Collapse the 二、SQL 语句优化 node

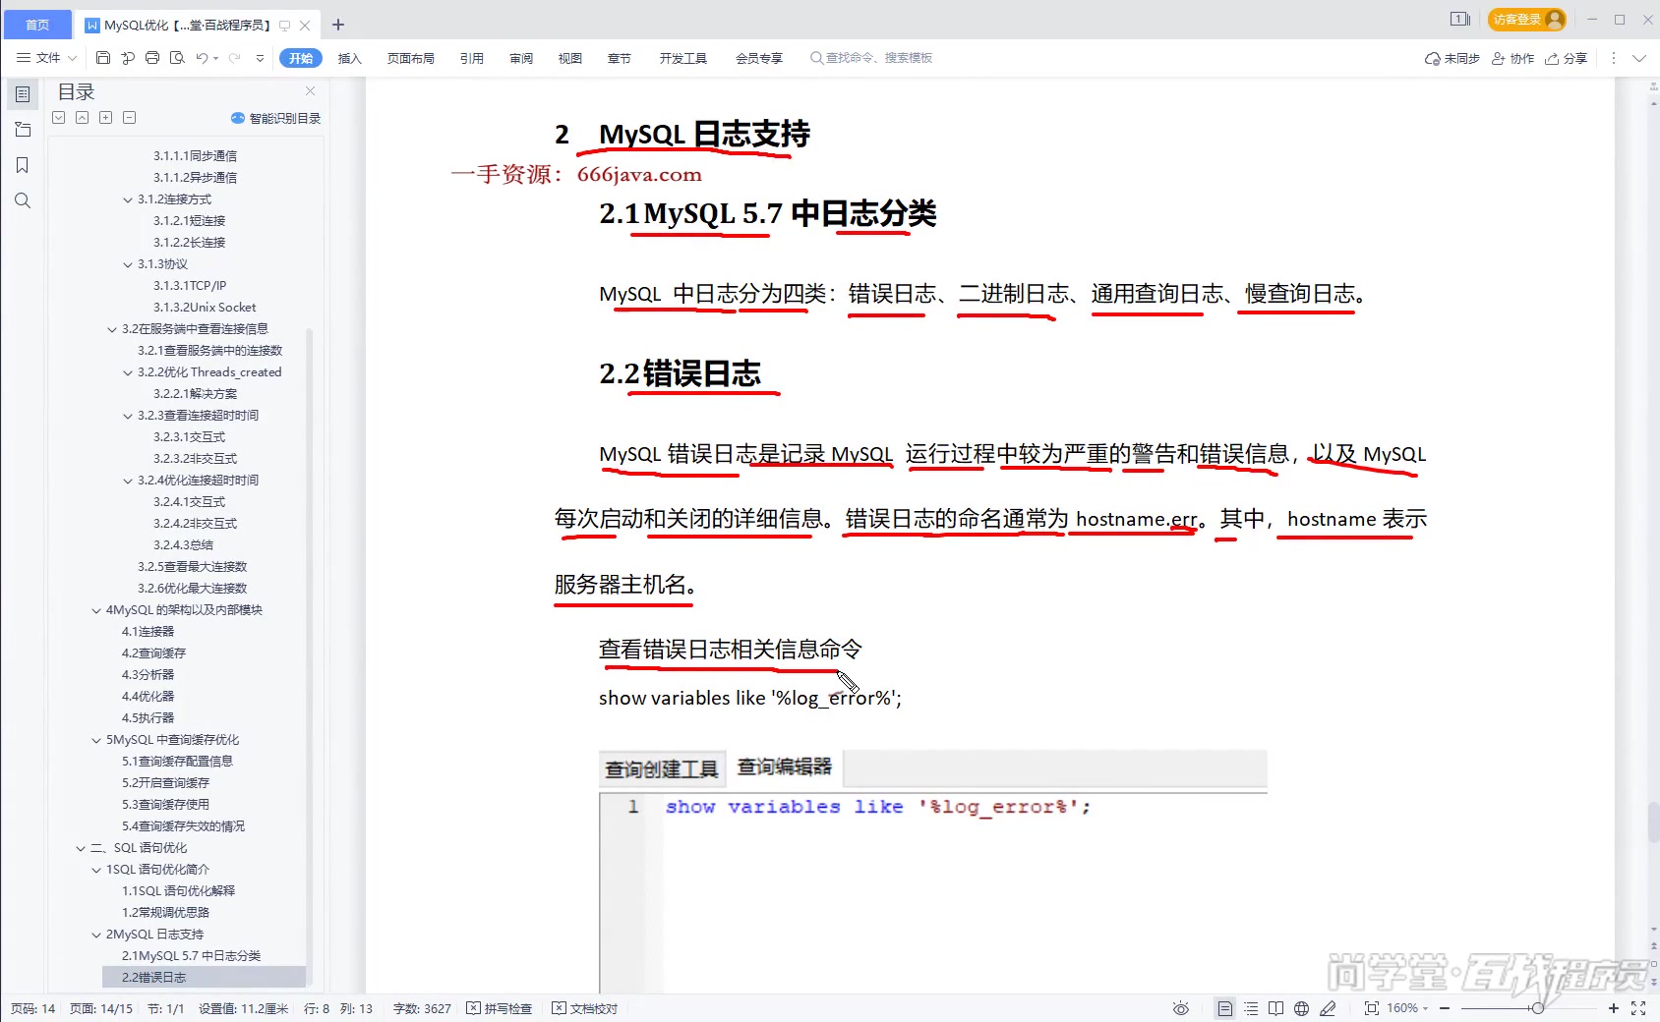tap(81, 848)
